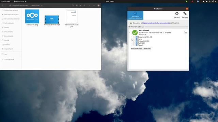The image size is (218, 122).
Task: Expand the Talk folder in sync tree
Action: point(132,43)
